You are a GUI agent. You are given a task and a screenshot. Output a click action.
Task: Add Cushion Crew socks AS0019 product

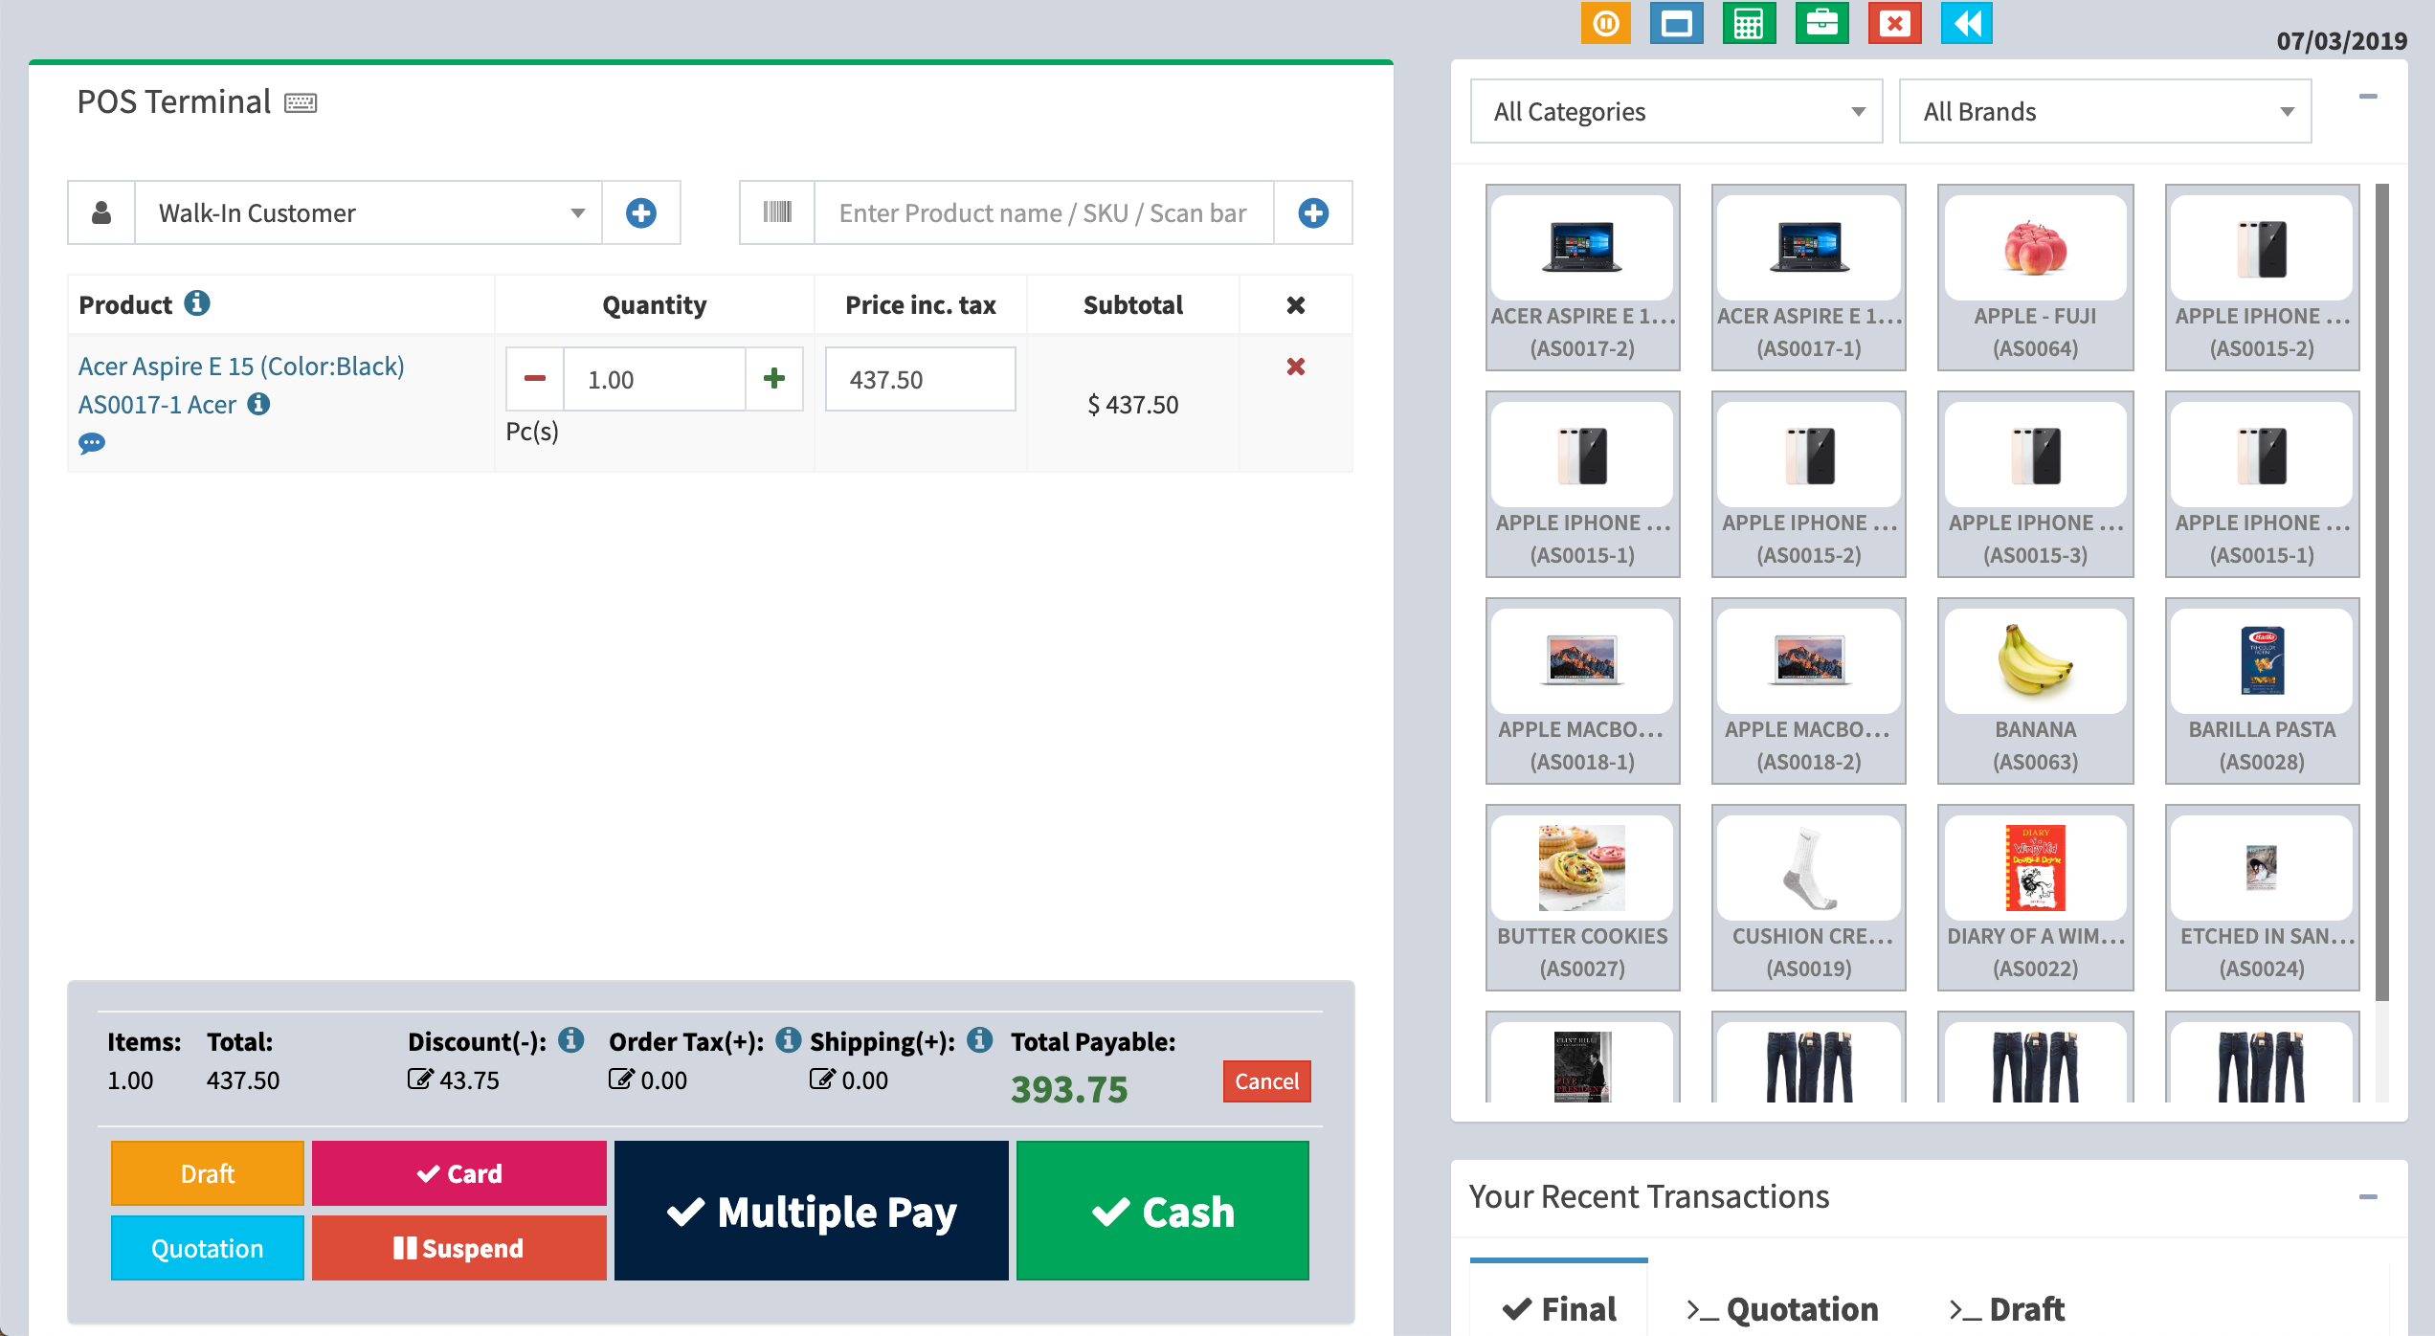coord(1809,898)
